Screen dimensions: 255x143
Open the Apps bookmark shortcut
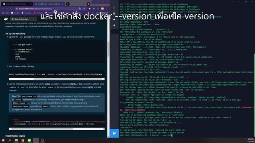point(6,13)
